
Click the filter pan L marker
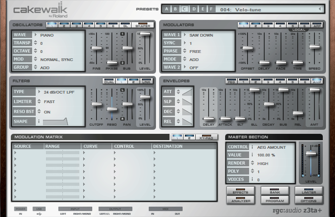coord(123,90)
